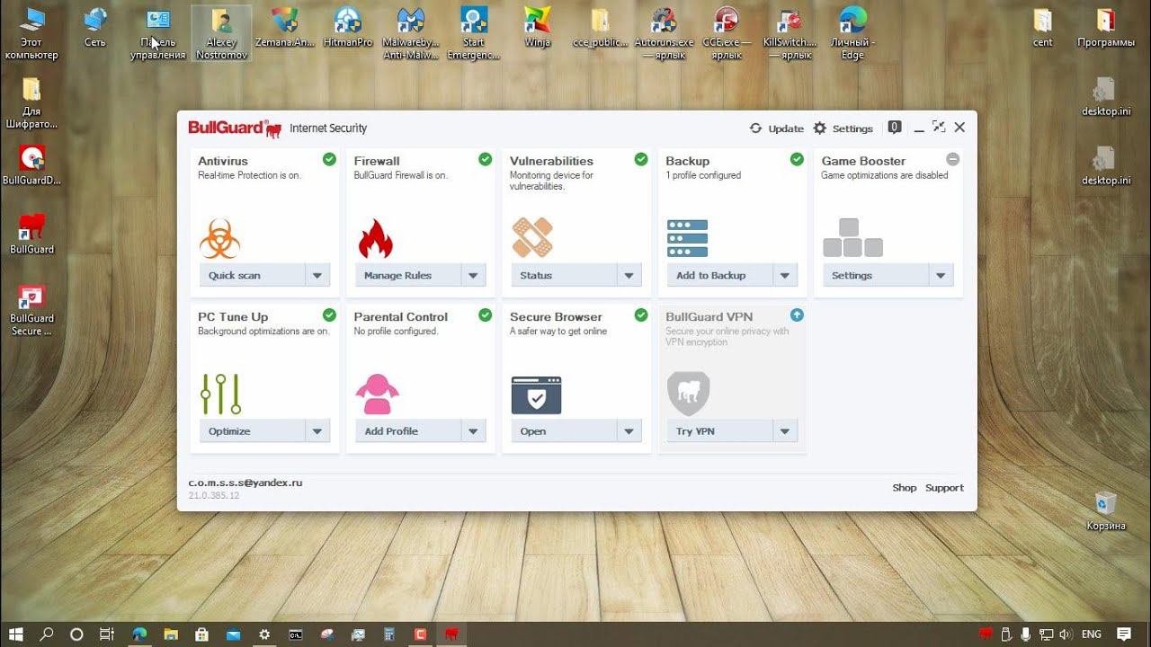Expand the Add to Backup dropdown arrow

point(785,275)
